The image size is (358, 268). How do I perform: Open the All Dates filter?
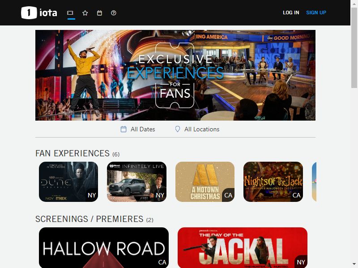click(138, 129)
